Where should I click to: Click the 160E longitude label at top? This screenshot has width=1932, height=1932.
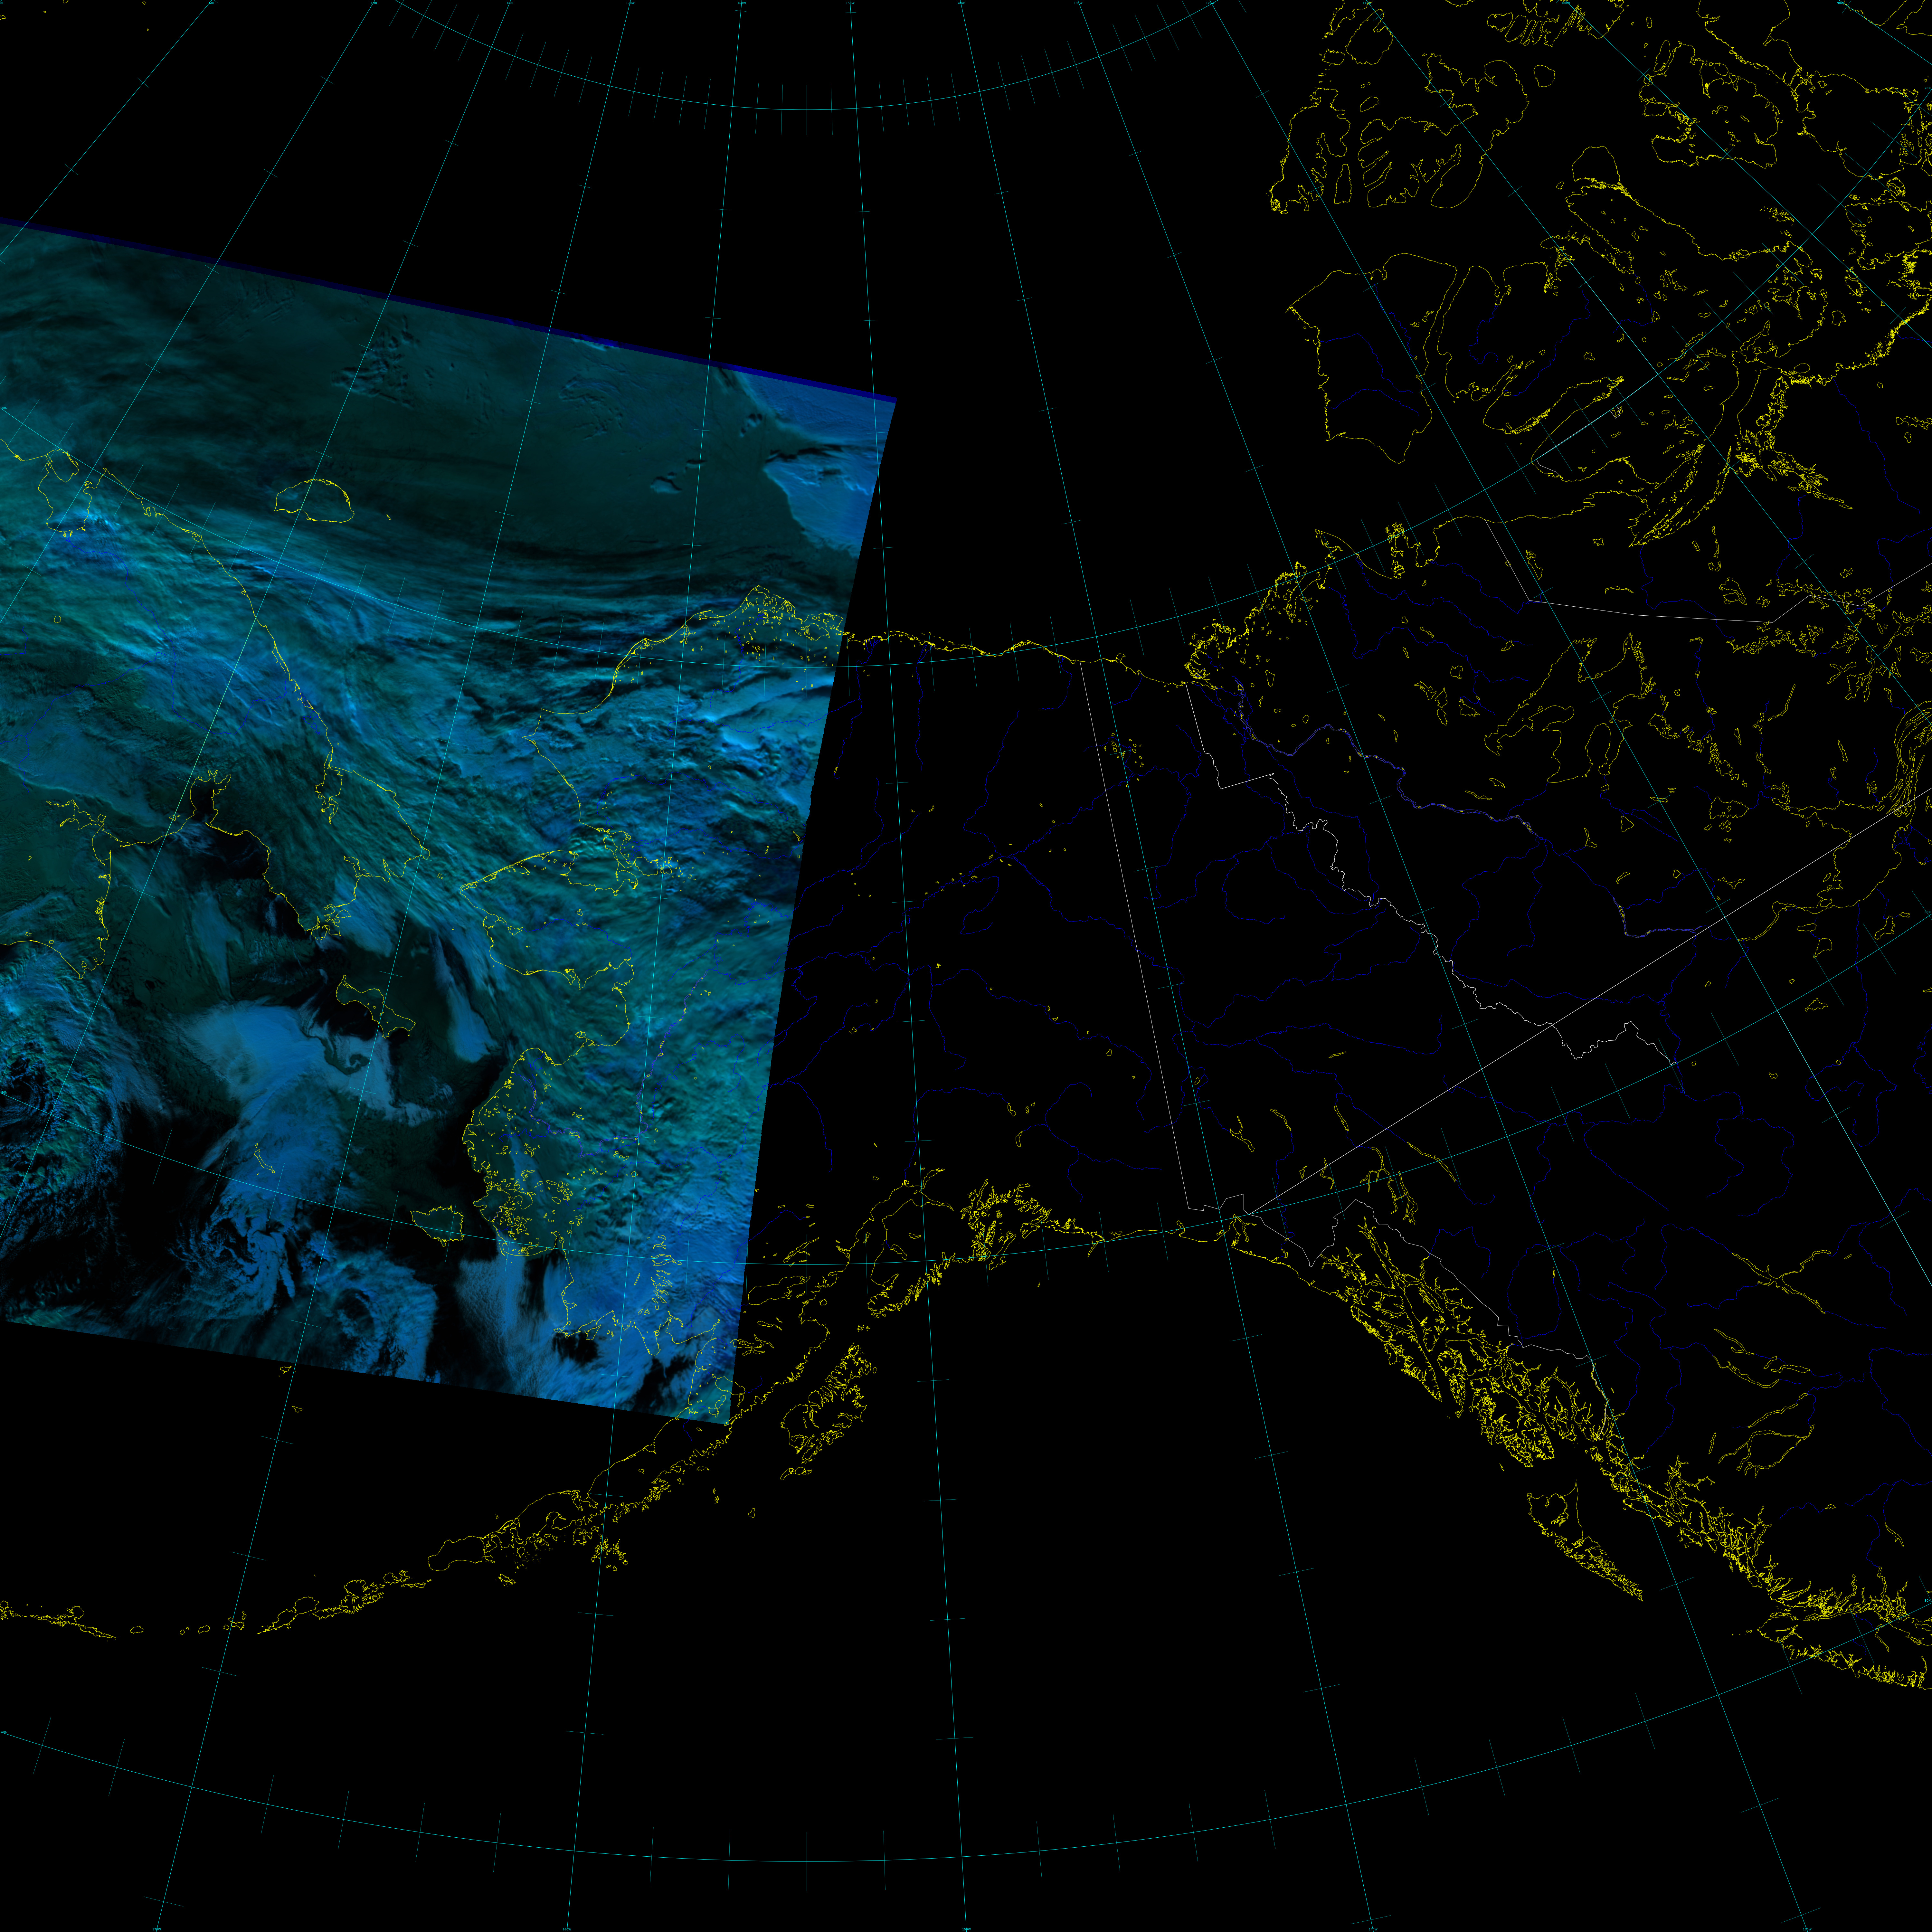211,3
